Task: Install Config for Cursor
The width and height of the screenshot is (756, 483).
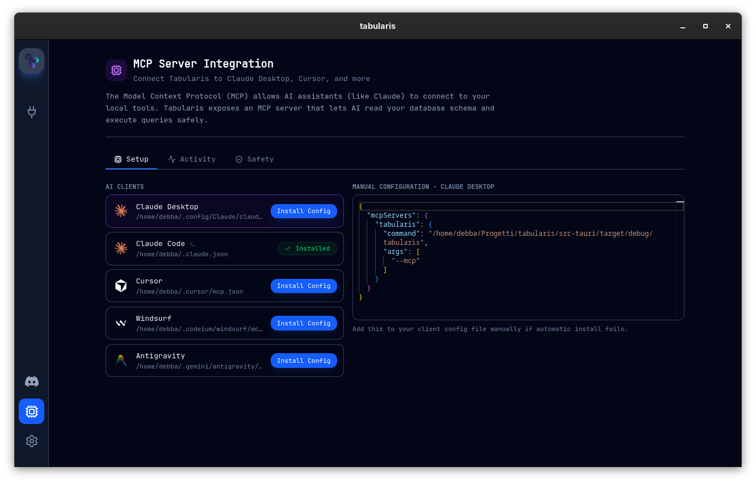Action: (304, 286)
